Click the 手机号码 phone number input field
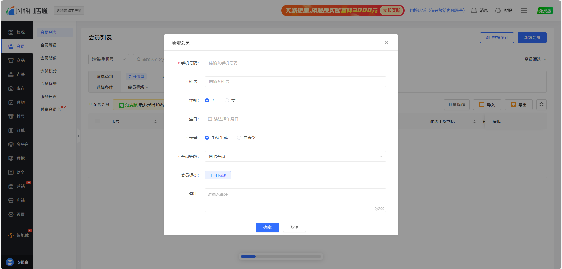This screenshot has height=269, width=562. point(295,63)
